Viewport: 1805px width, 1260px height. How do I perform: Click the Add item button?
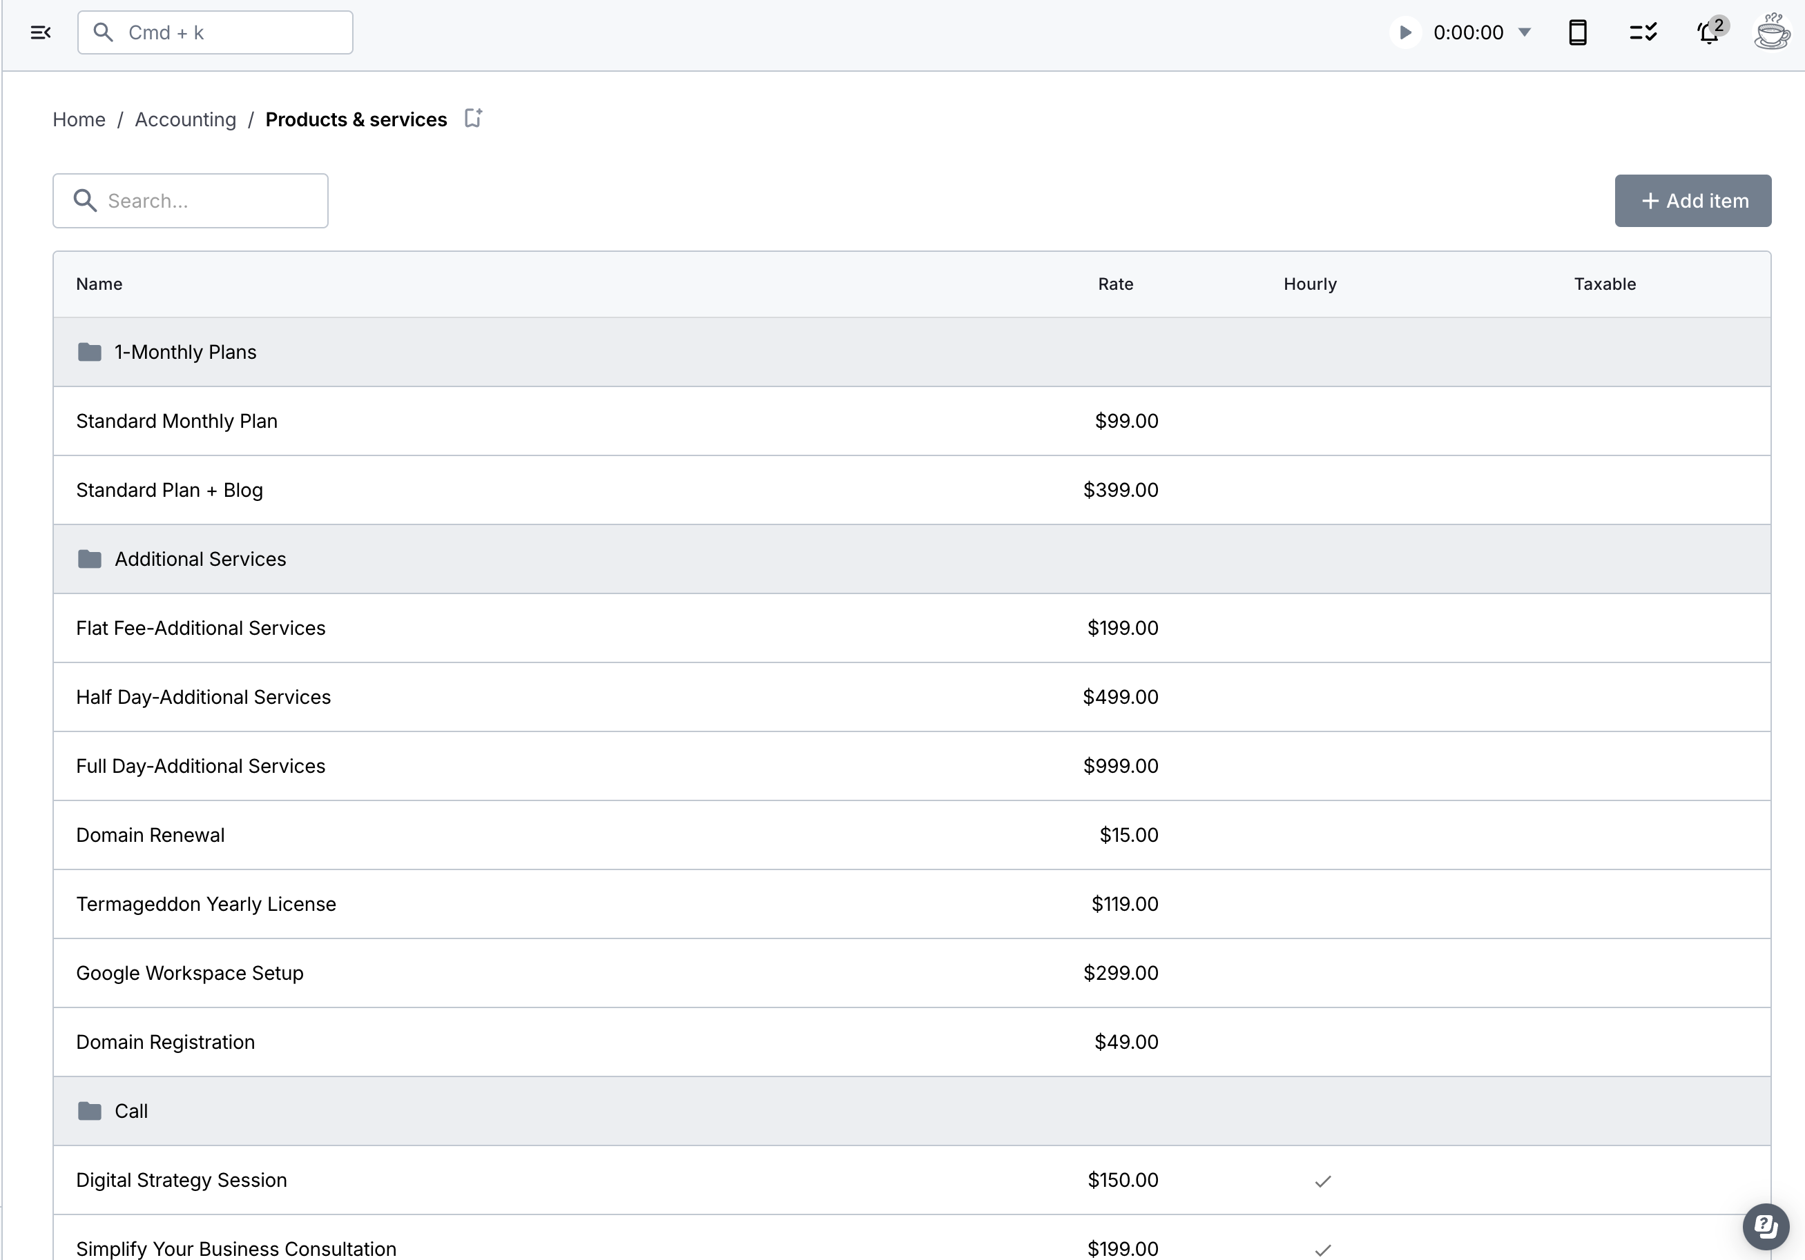click(x=1692, y=201)
